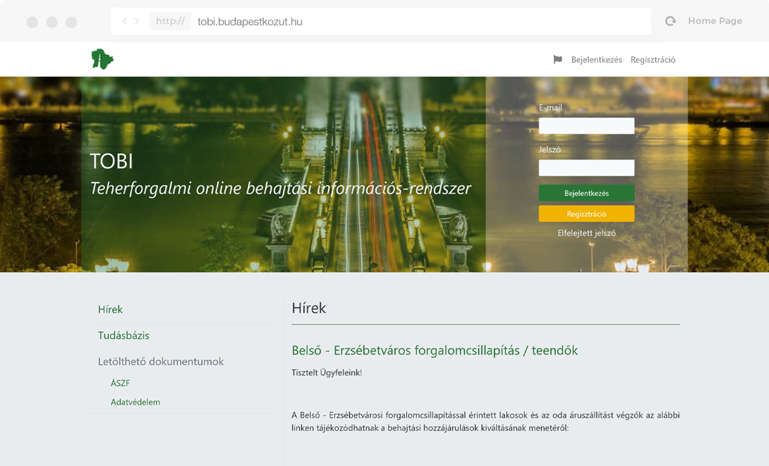Open the Adatvédelem document link
Viewport: 769px width, 466px height.
[135, 402]
